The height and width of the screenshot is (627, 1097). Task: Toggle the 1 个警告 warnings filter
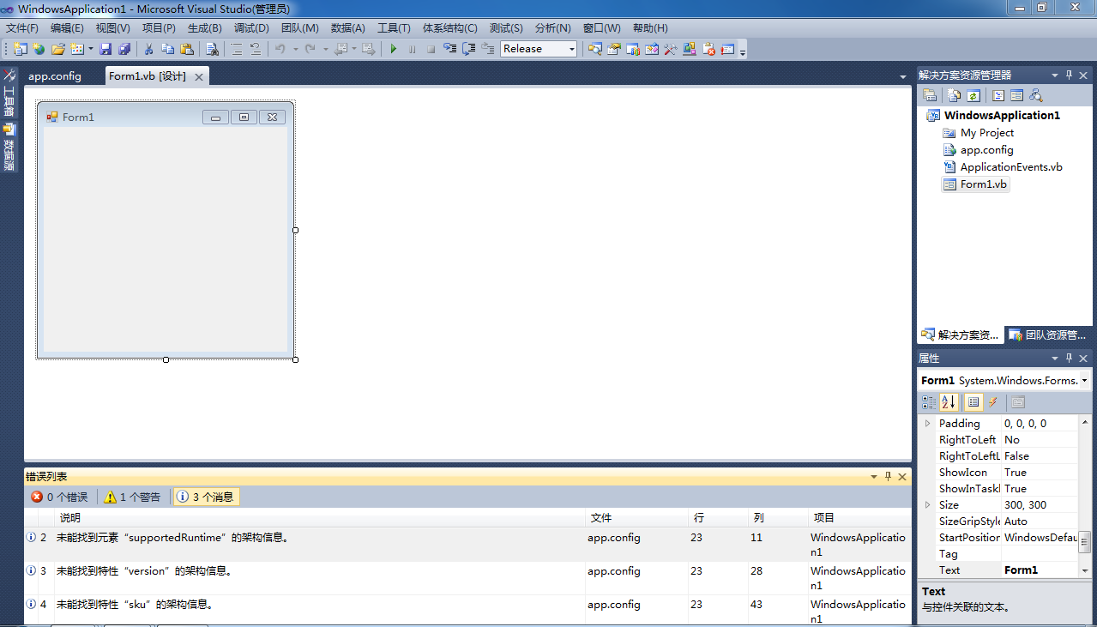132,497
